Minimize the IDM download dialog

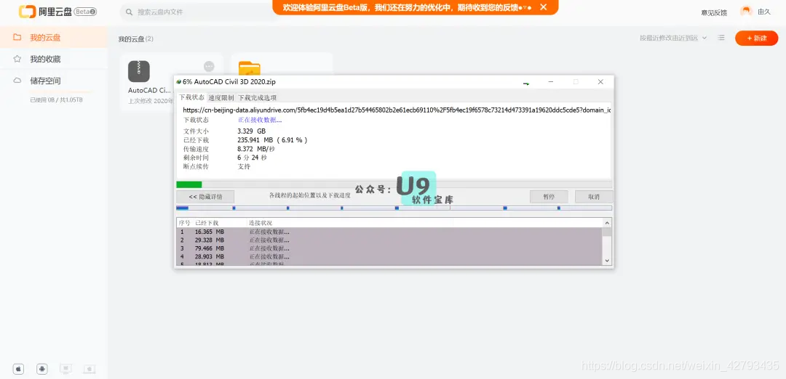550,81
